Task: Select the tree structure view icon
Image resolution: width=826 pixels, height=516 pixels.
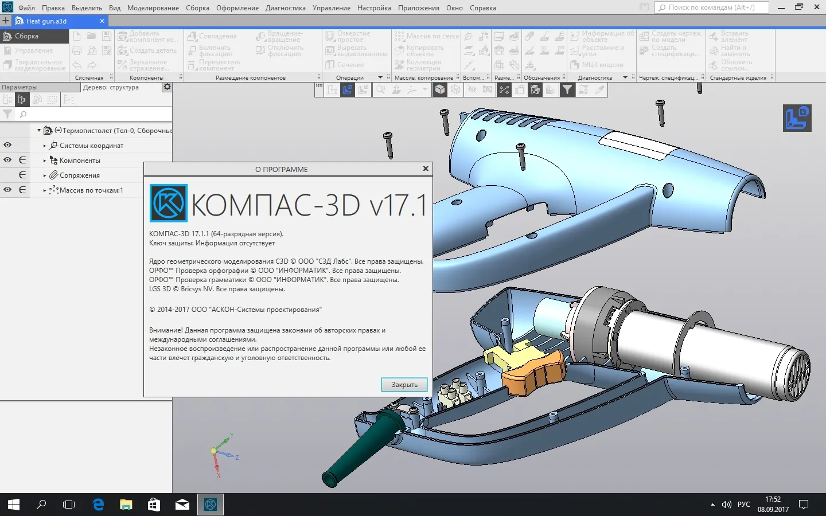Action: pos(22,100)
